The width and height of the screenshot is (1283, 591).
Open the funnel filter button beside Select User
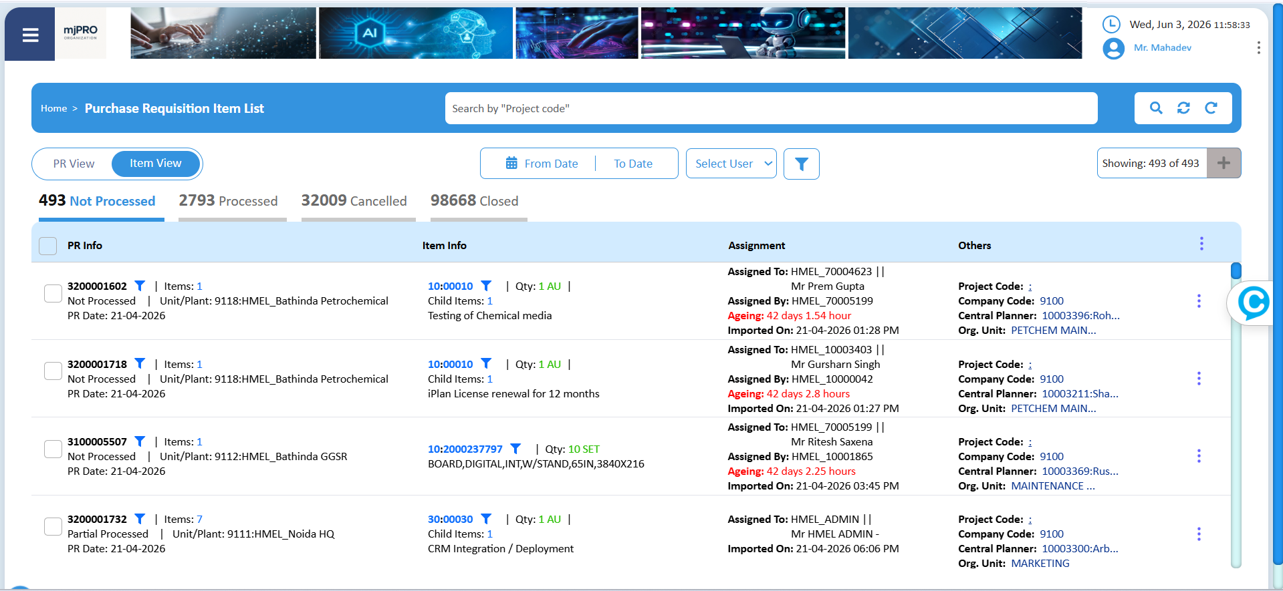(801, 164)
